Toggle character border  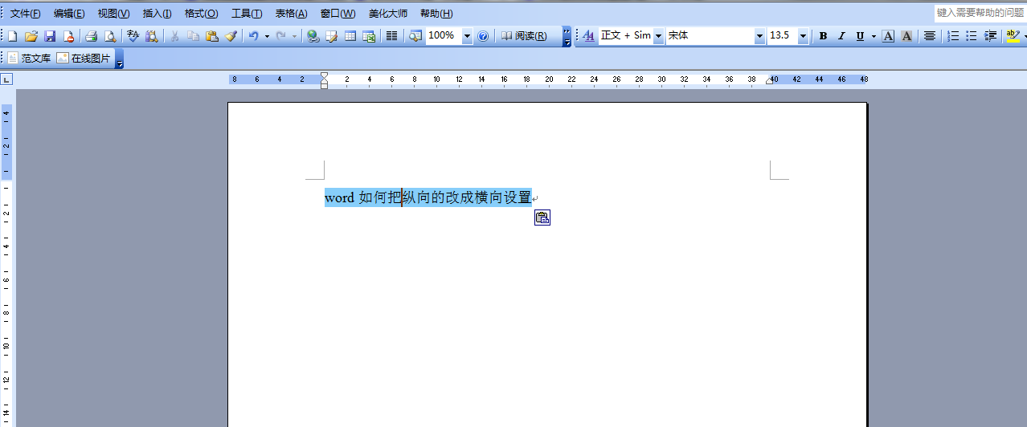tap(888, 36)
